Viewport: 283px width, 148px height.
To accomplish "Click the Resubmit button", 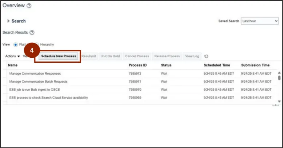I will (x=89, y=56).
